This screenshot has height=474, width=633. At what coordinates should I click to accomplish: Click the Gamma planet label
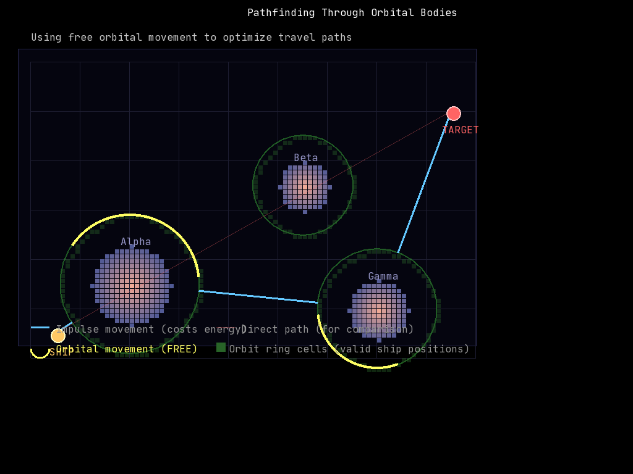point(383,276)
